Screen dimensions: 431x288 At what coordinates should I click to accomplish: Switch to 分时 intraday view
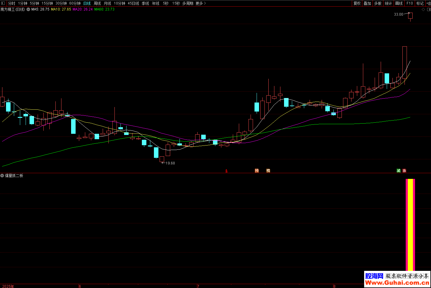(12, 3)
